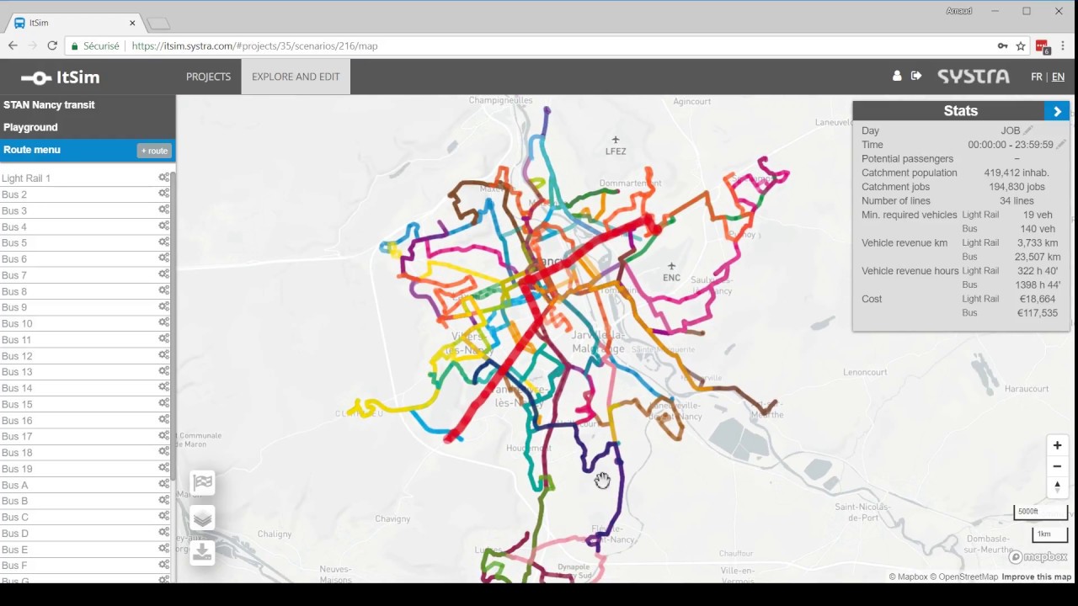This screenshot has width=1078, height=606.
Task: Bookmark this page with star icon
Action: pyautogui.click(x=1021, y=46)
